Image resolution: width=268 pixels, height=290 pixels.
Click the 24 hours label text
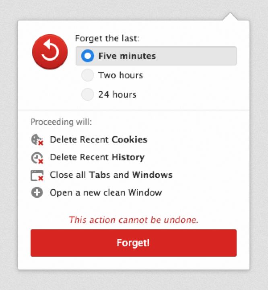(x=118, y=94)
